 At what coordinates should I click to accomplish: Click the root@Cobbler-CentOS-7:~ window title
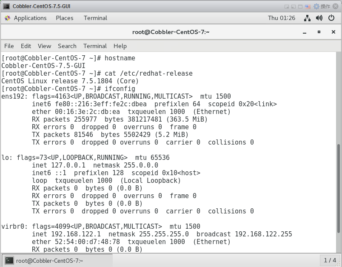point(171,32)
